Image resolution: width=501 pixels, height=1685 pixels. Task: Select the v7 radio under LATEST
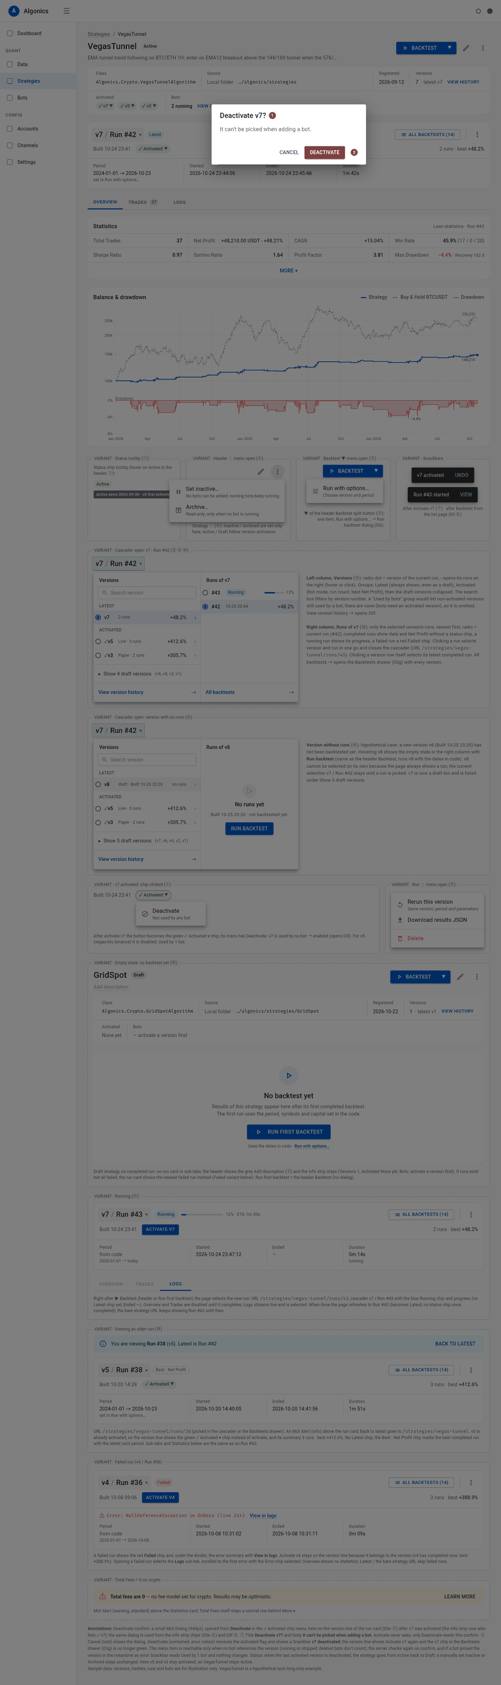98,618
